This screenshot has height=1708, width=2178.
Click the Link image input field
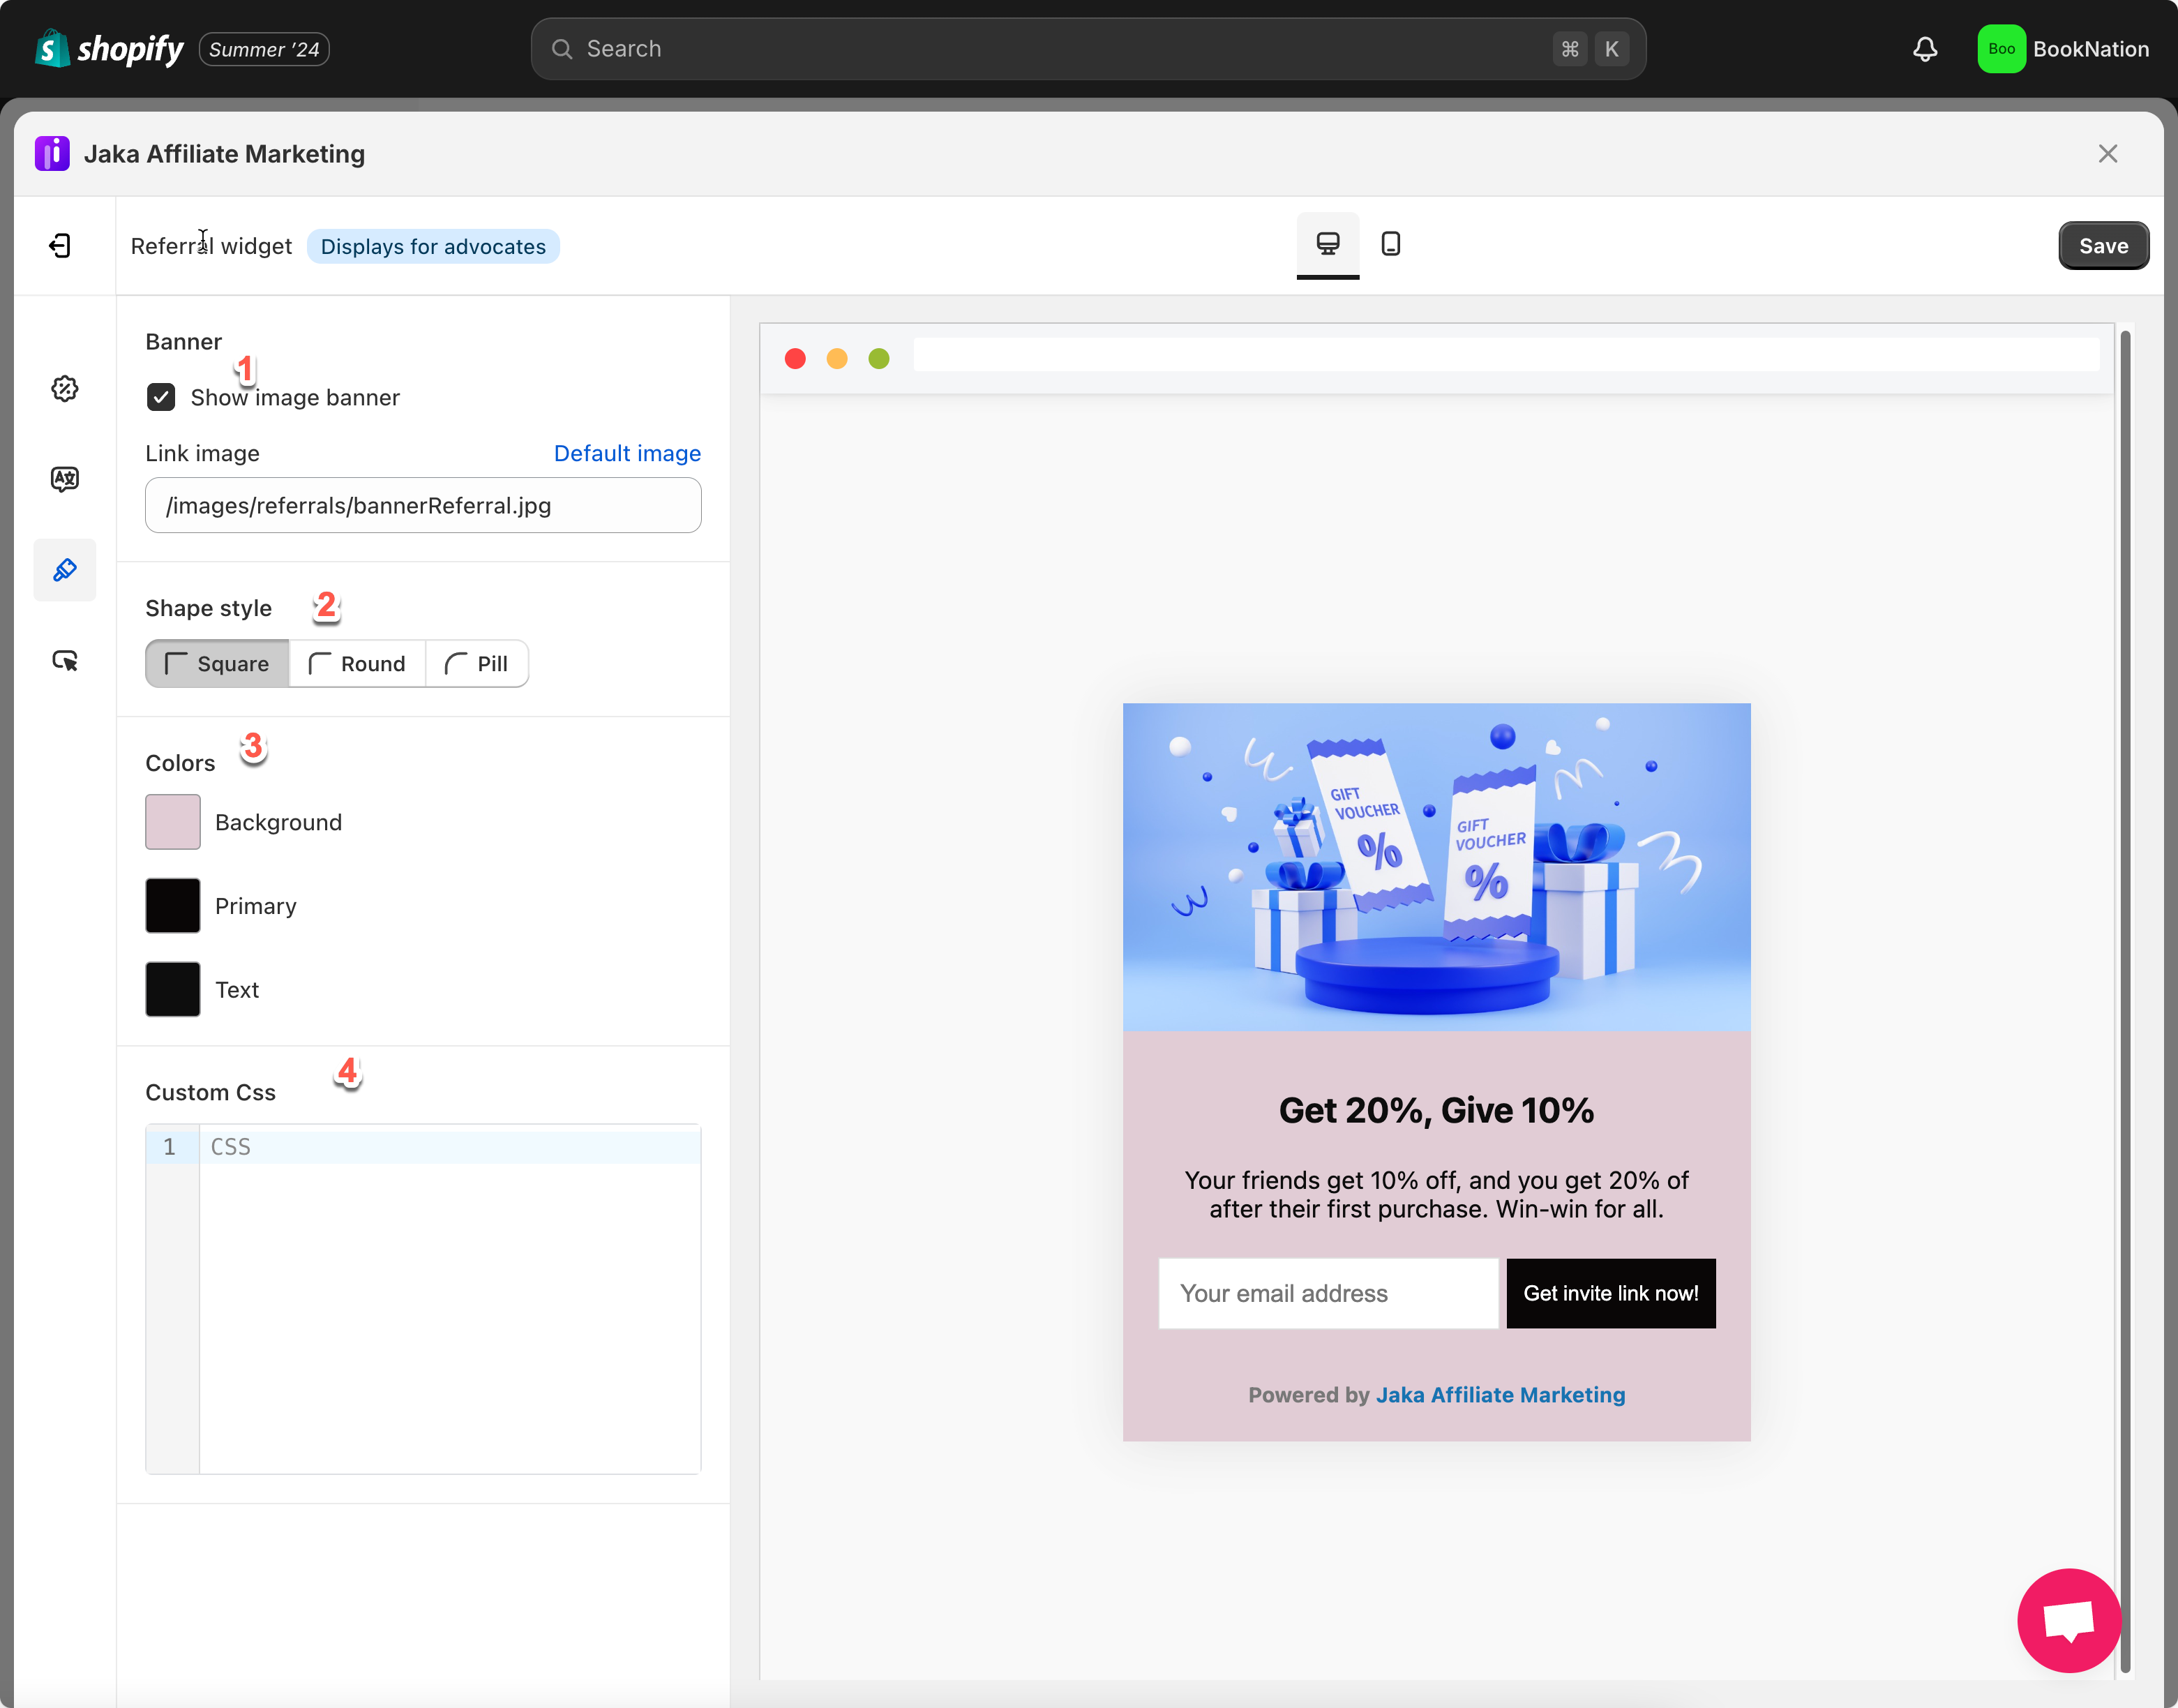coord(423,506)
